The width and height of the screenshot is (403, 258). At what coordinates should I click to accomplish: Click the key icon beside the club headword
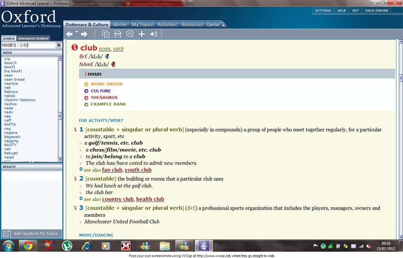click(x=74, y=47)
